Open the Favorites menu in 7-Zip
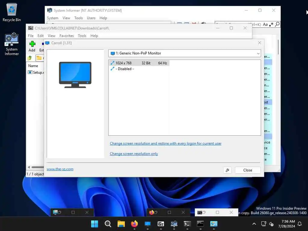Viewport: 308px width, 231px height. (66, 36)
